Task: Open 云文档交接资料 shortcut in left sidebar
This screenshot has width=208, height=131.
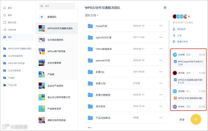Action: [x=13, y=56]
